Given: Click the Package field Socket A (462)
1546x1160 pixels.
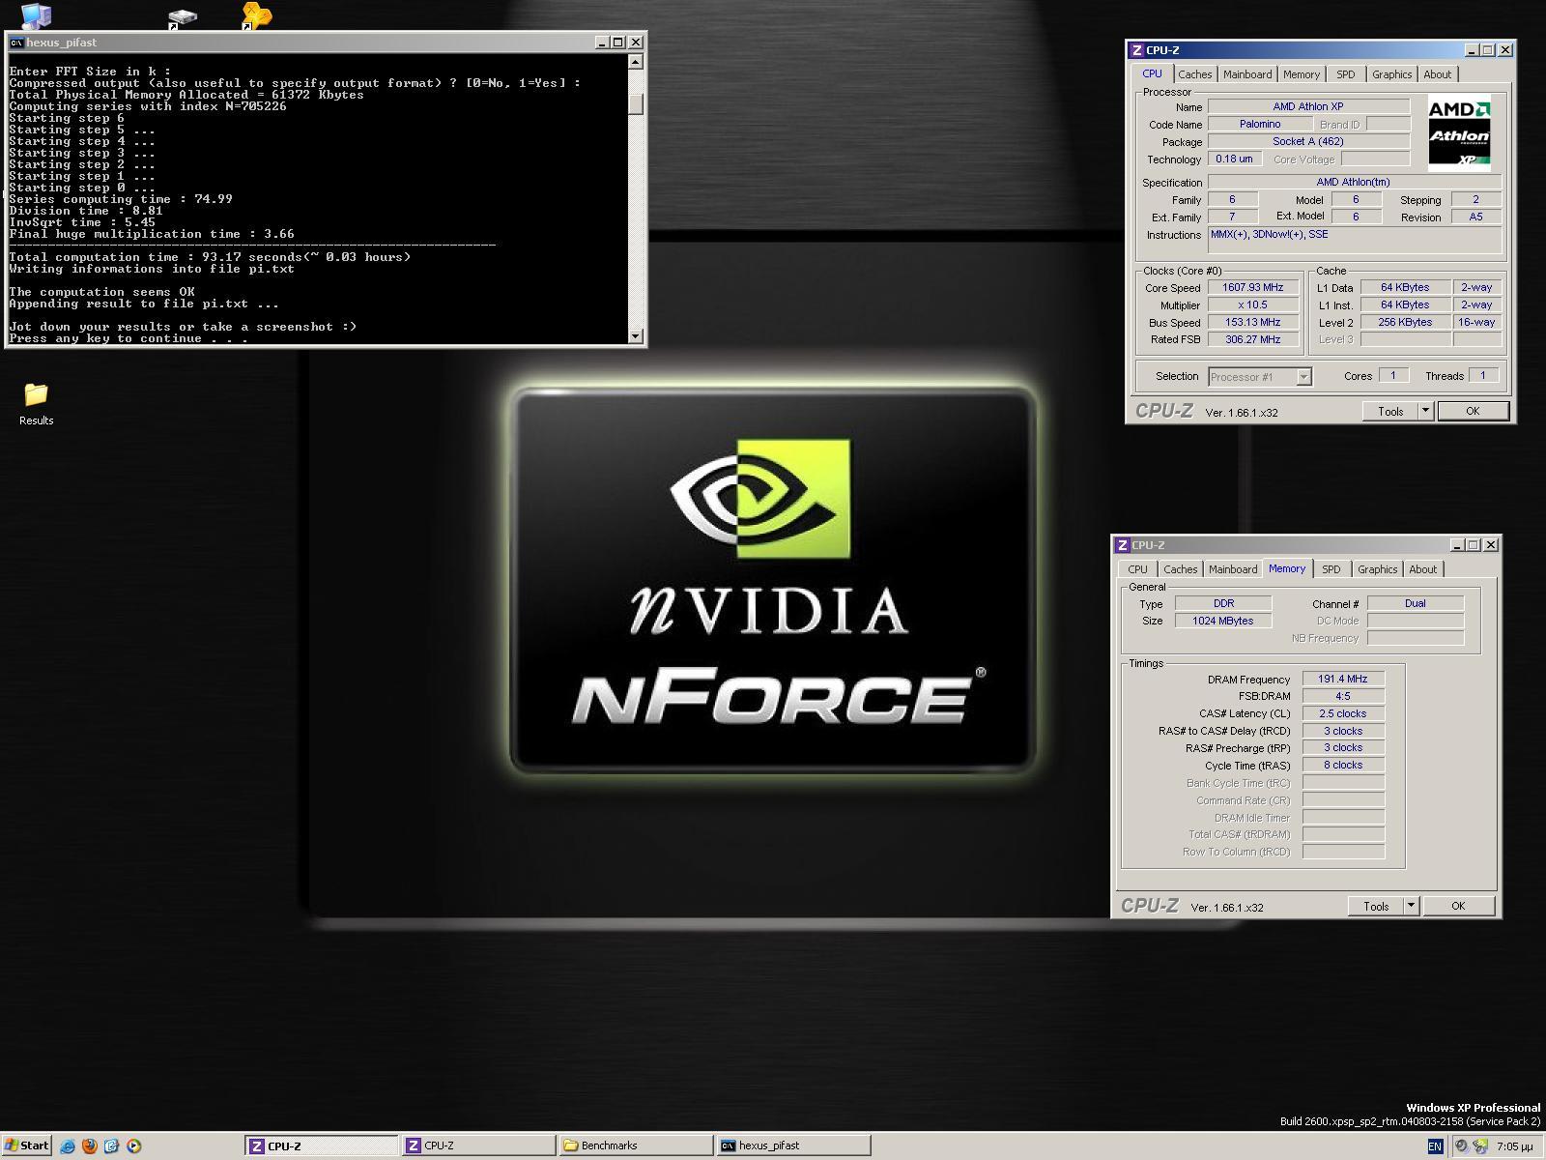Looking at the screenshot, I should pyautogui.click(x=1308, y=141).
